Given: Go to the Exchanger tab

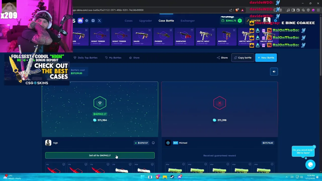Looking at the screenshot, I should point(188,21).
